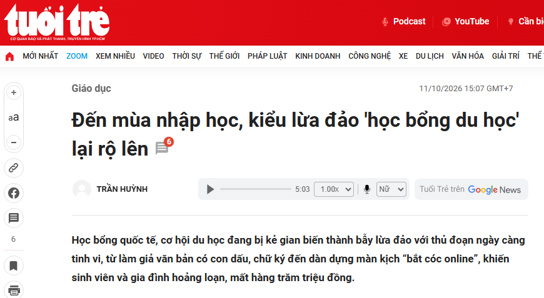Share the article on Facebook
Viewport: 544px width, 298px height.
(x=14, y=193)
